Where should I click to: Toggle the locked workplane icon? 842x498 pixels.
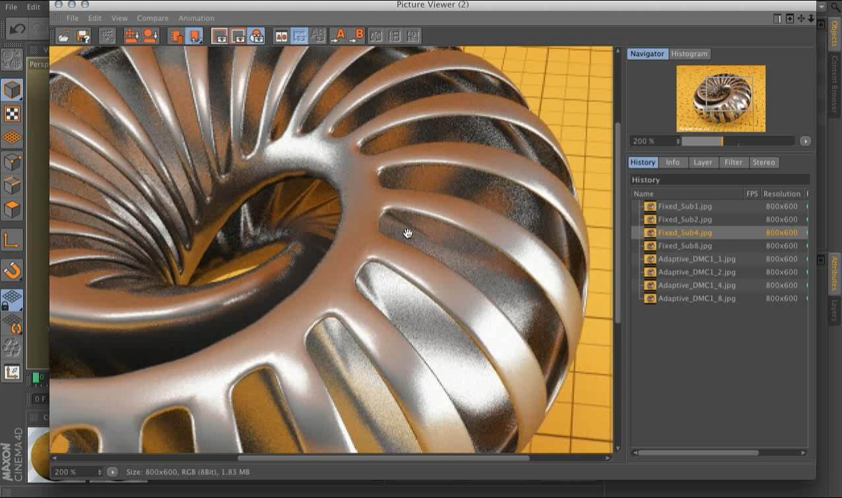pos(12,300)
